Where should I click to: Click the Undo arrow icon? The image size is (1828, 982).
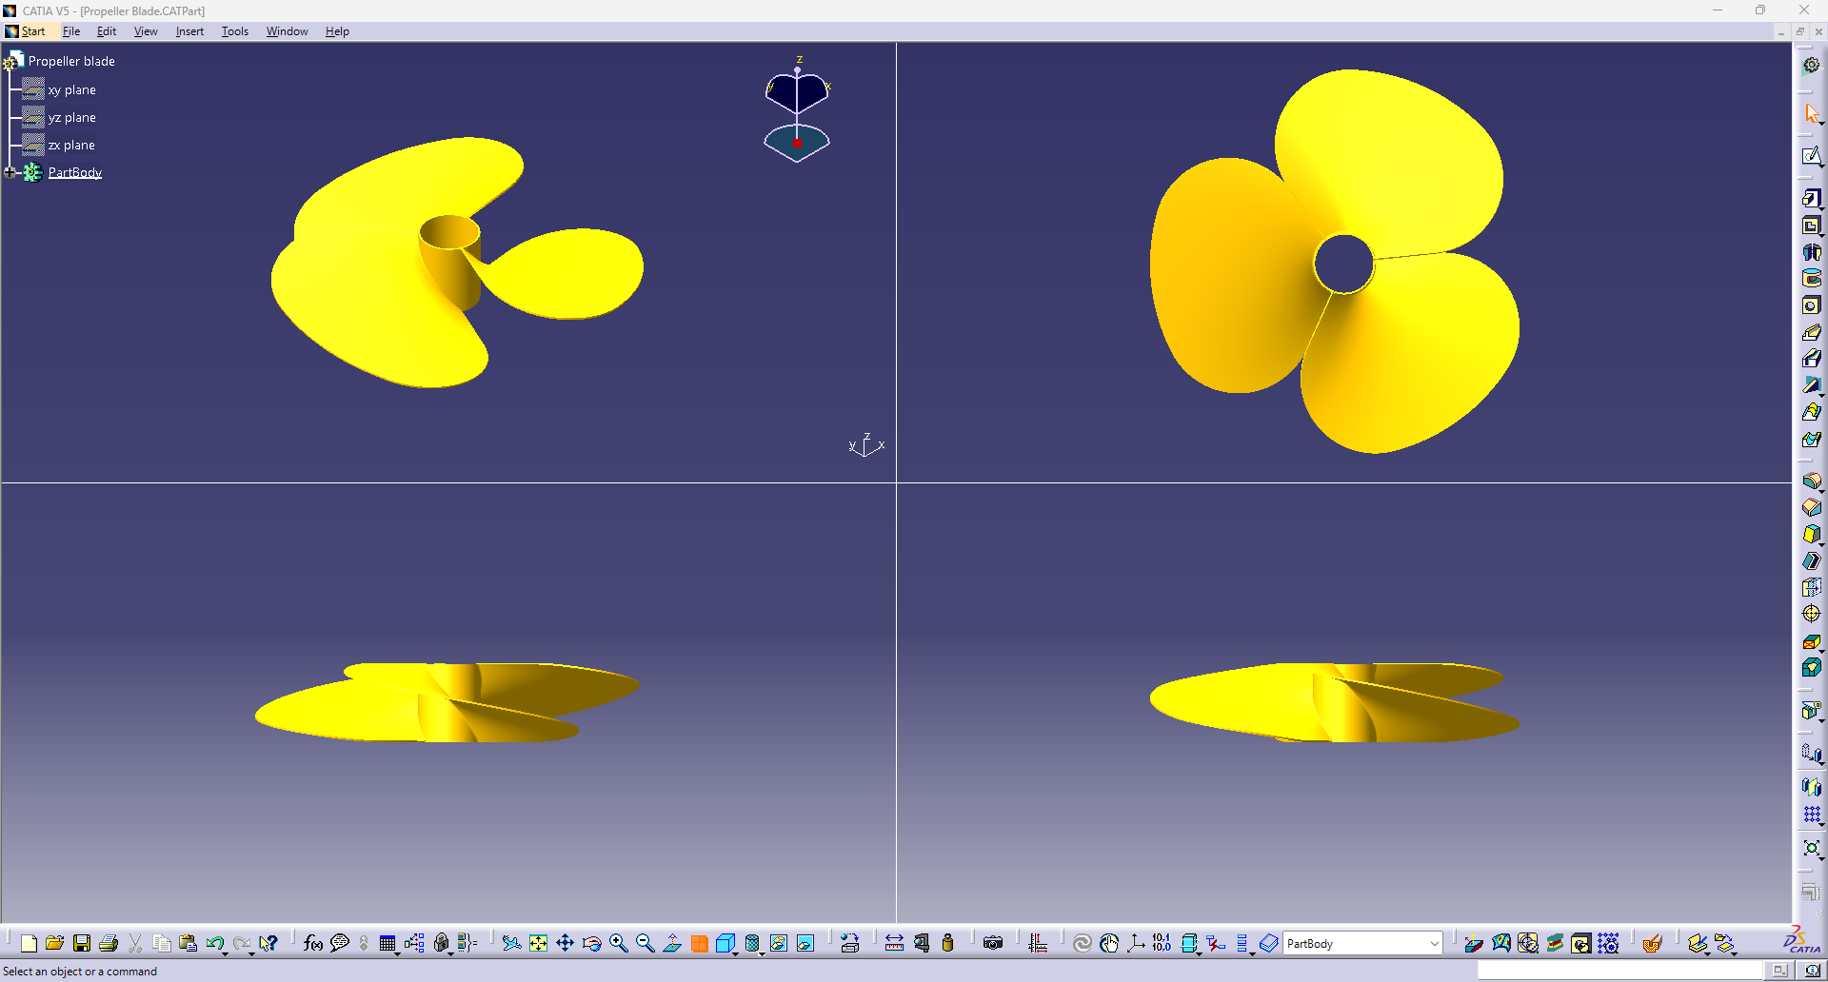pos(214,943)
